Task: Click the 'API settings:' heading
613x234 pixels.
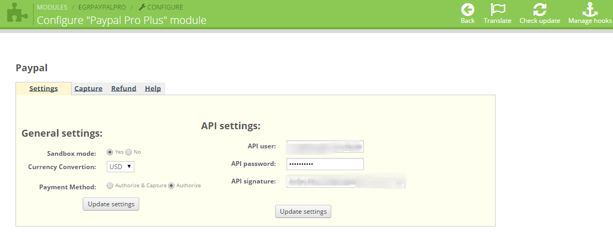Action: click(x=230, y=126)
